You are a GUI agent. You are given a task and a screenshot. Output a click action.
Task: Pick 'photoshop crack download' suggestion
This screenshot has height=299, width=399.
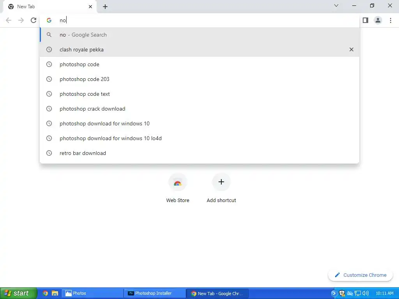tap(199, 109)
